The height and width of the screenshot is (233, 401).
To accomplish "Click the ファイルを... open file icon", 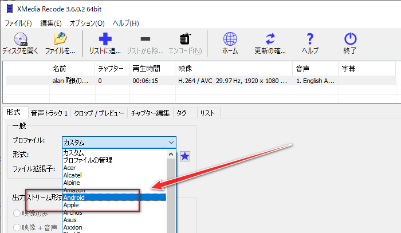I will coord(60,39).
